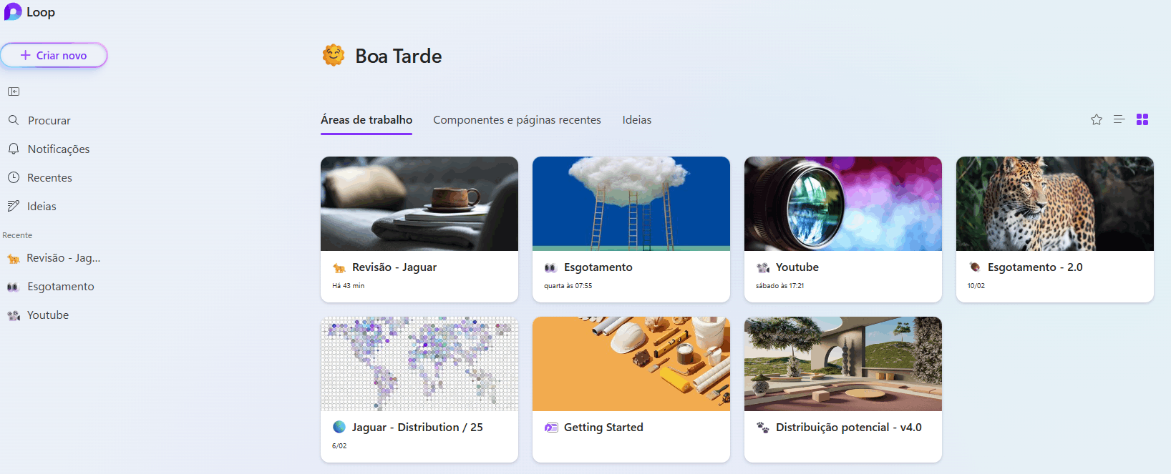1171x474 pixels.
Task: Click the Ideias pencil icon
Action: pyautogui.click(x=14, y=206)
